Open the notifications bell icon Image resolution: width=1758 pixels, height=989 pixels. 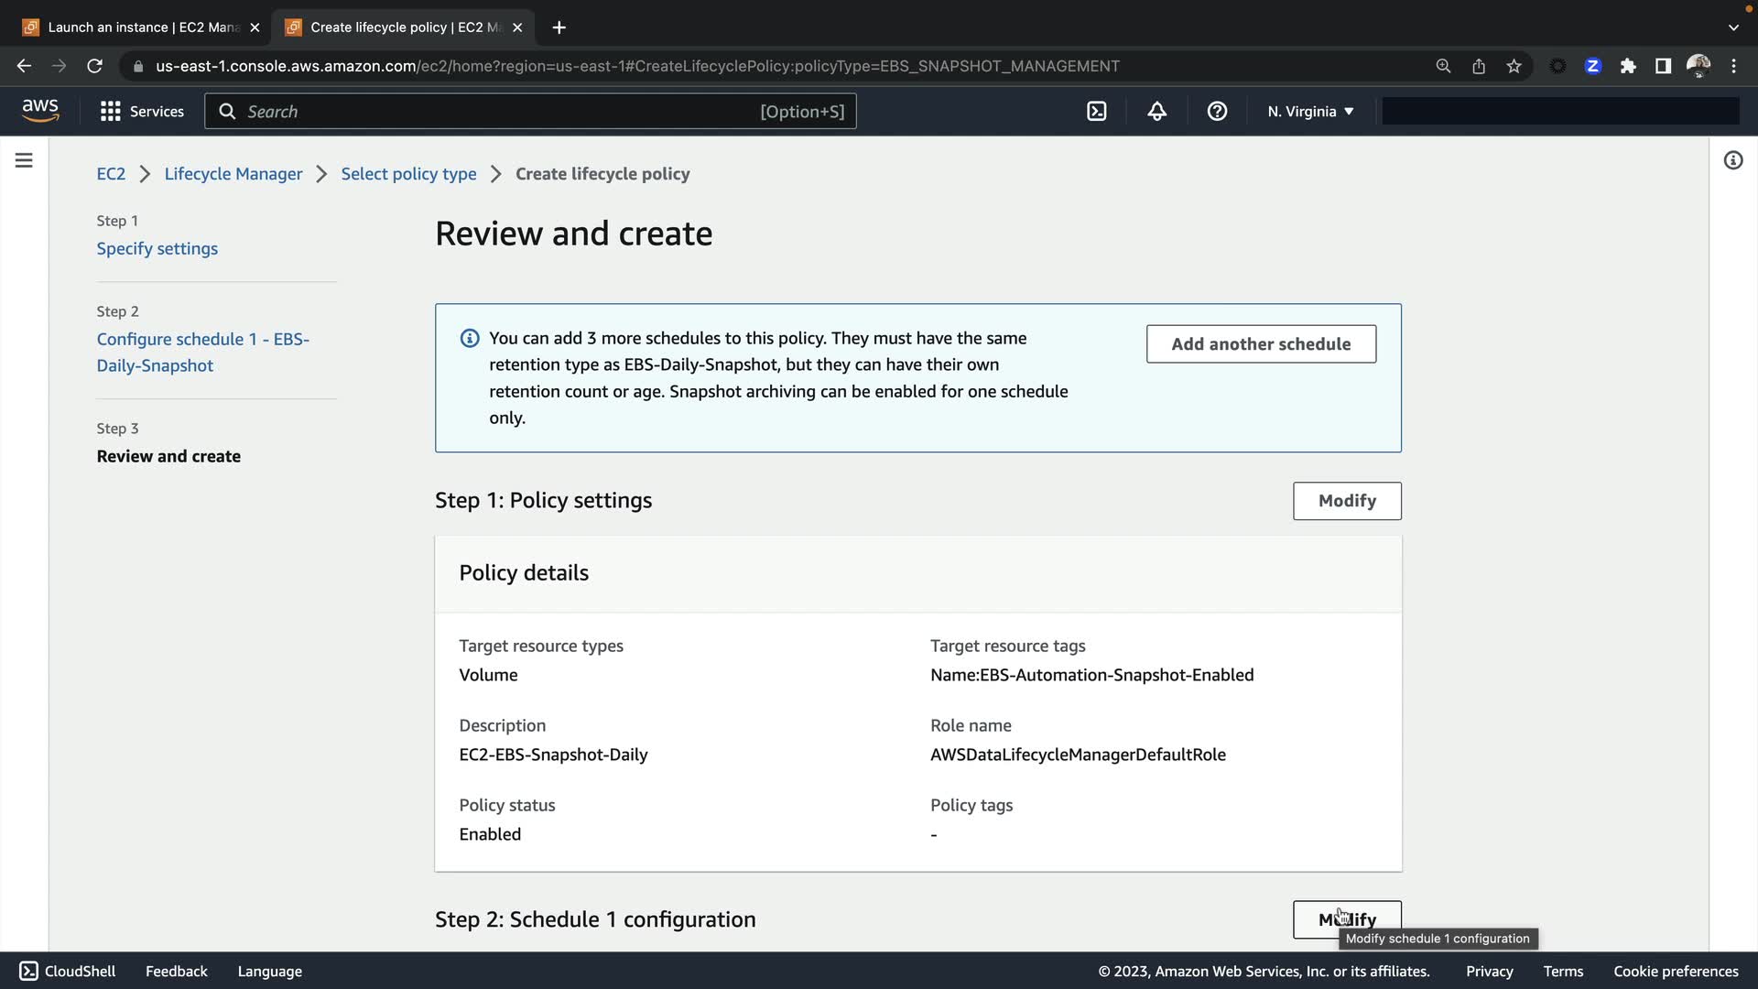click(1156, 111)
